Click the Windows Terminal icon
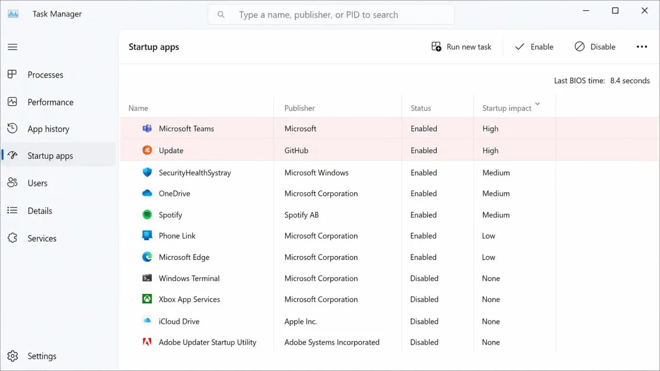This screenshot has width=660, height=371. pos(147,278)
